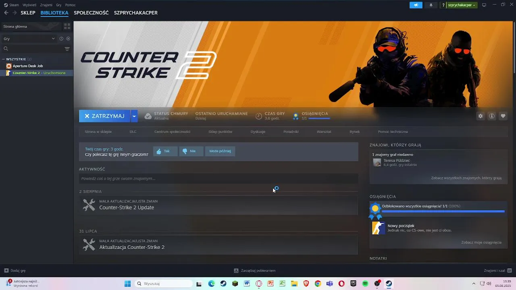Open Google Chrome from the taskbar

coord(318,284)
